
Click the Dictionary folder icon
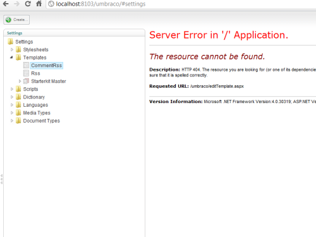click(x=18, y=97)
